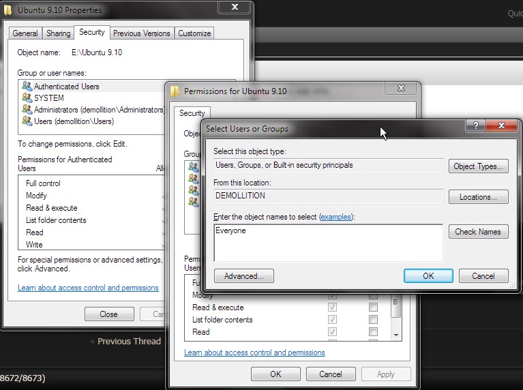Select Administrators (demollition\Administrators) entry
The height and width of the screenshot is (390, 523).
pyautogui.click(x=93, y=110)
